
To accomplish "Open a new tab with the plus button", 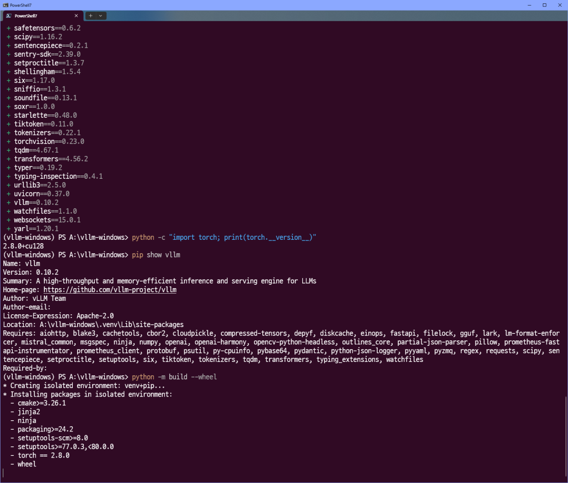I will [x=91, y=16].
